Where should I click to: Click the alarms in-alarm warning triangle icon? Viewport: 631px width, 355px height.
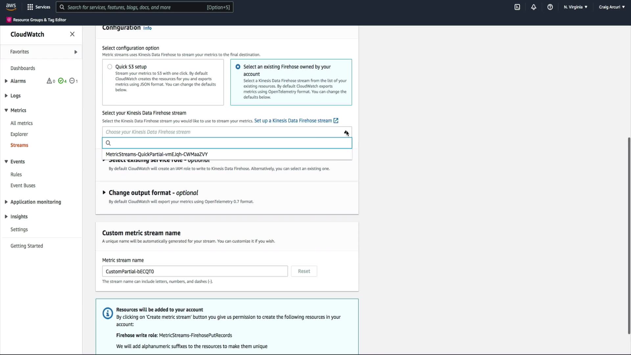point(49,81)
